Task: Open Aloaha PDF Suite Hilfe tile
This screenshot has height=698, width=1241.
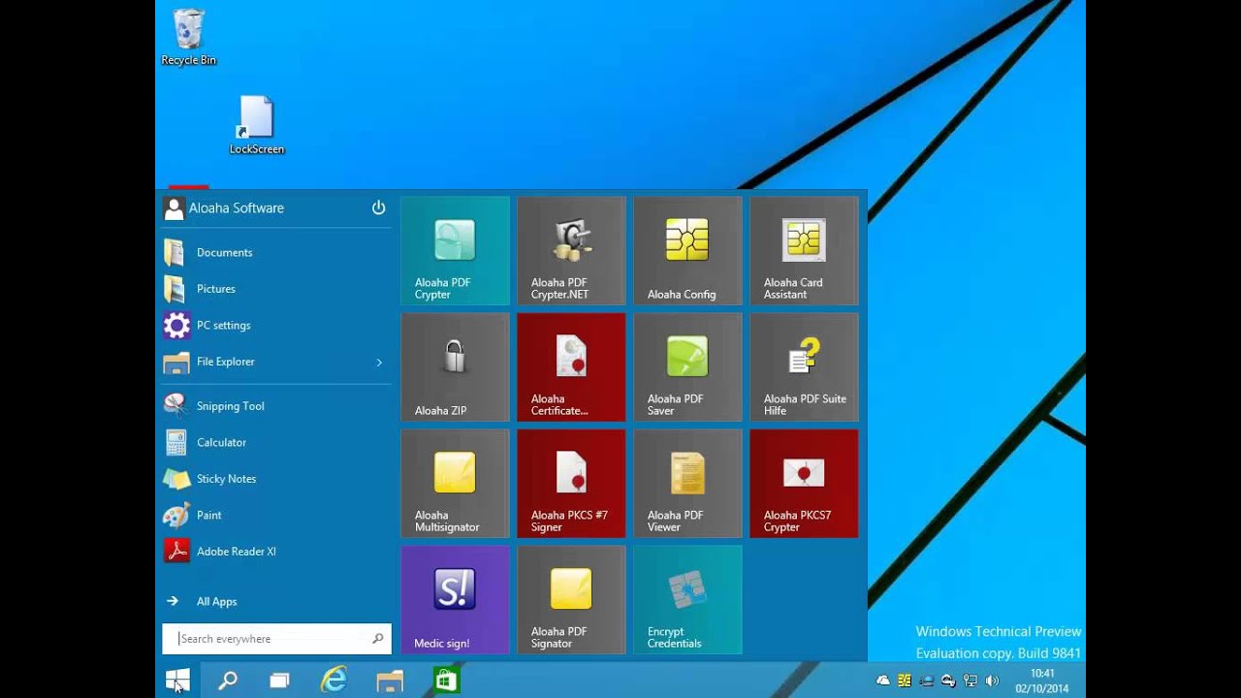Action: tap(804, 367)
